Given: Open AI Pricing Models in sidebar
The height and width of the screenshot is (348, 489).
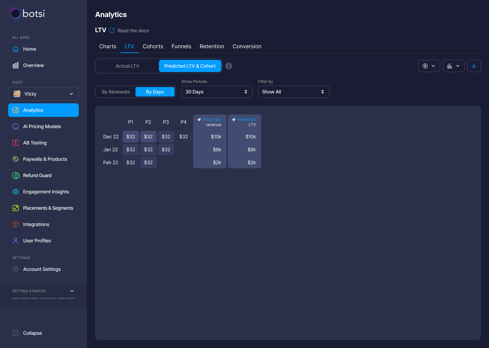Looking at the screenshot, I should tap(42, 126).
